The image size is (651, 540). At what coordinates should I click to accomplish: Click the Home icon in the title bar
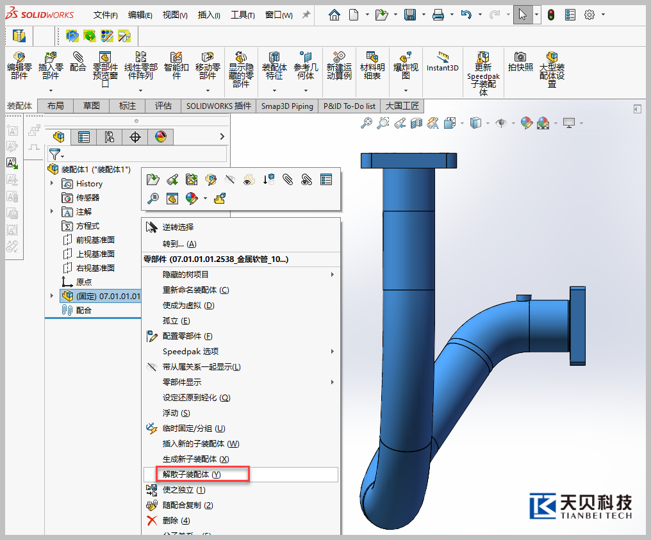coord(334,15)
